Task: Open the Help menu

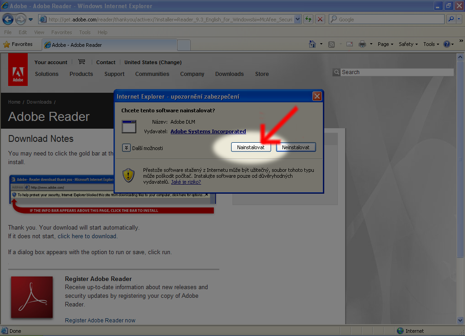Action: pyautogui.click(x=102, y=32)
